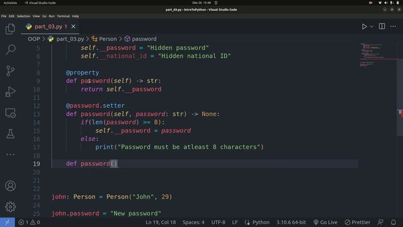
Task: Select Python interpreter 3.10.6 64-bit
Action: pyautogui.click(x=291, y=223)
